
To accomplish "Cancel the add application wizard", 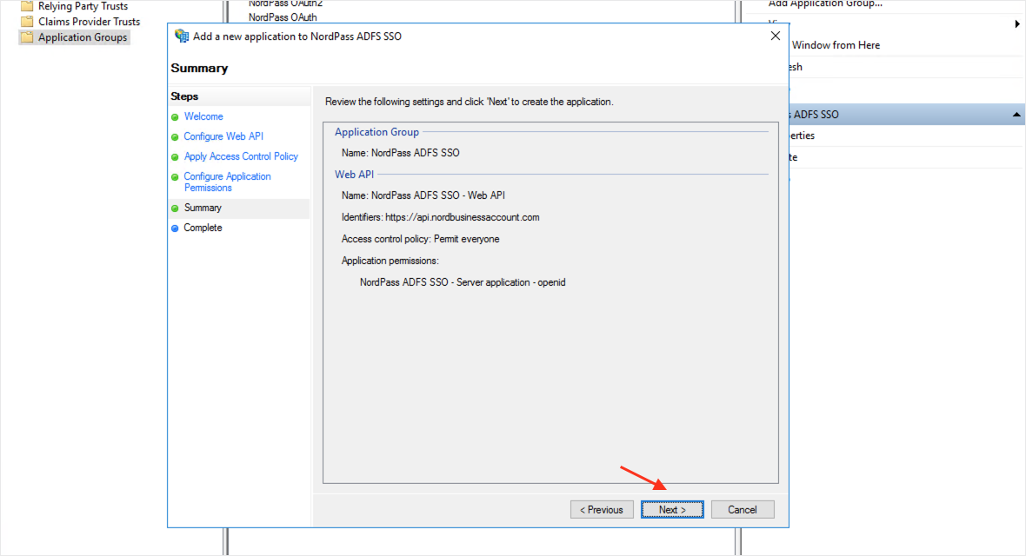I will point(742,510).
